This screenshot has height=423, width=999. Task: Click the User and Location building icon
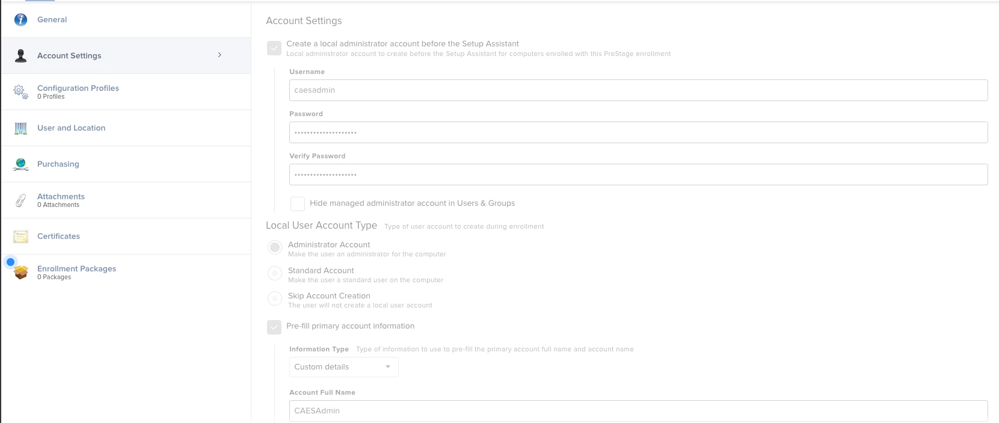[20, 128]
